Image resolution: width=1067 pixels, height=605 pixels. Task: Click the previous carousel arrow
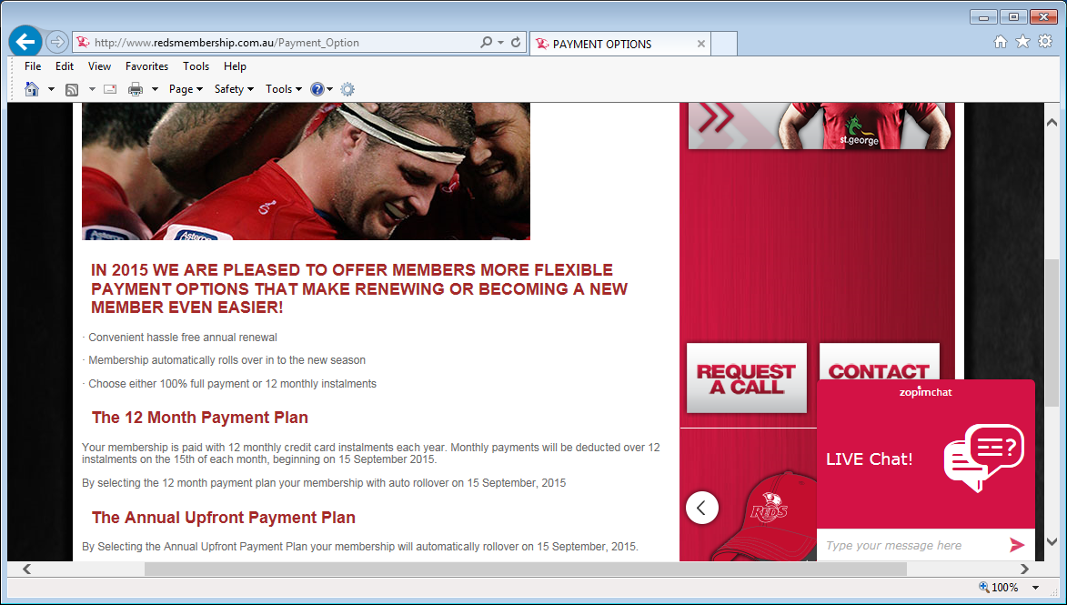click(702, 508)
